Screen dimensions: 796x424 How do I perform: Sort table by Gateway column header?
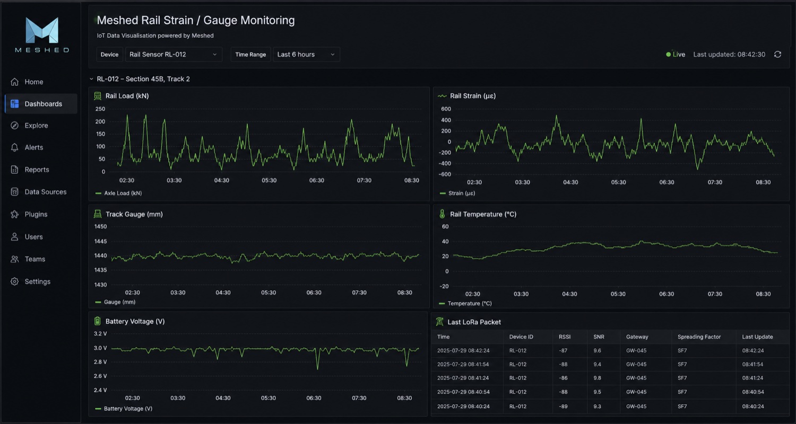point(637,337)
